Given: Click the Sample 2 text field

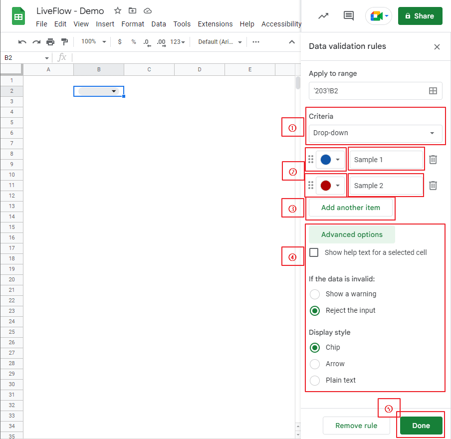Looking at the screenshot, I should point(386,186).
